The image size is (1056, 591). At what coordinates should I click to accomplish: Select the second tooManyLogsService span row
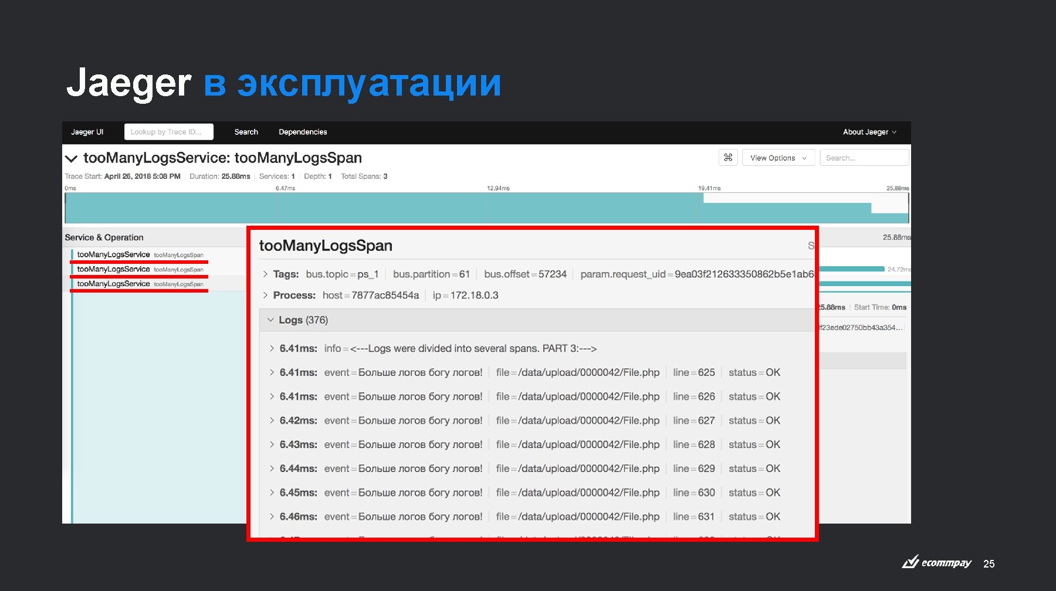pyautogui.click(x=140, y=269)
